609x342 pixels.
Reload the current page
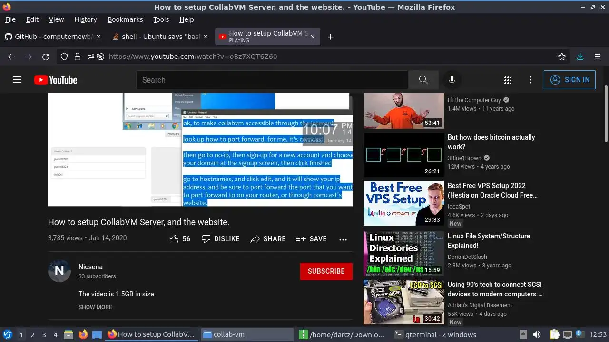[46, 57]
